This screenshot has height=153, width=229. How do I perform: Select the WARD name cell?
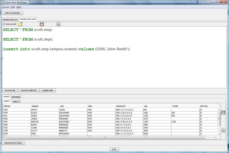tap(45, 116)
